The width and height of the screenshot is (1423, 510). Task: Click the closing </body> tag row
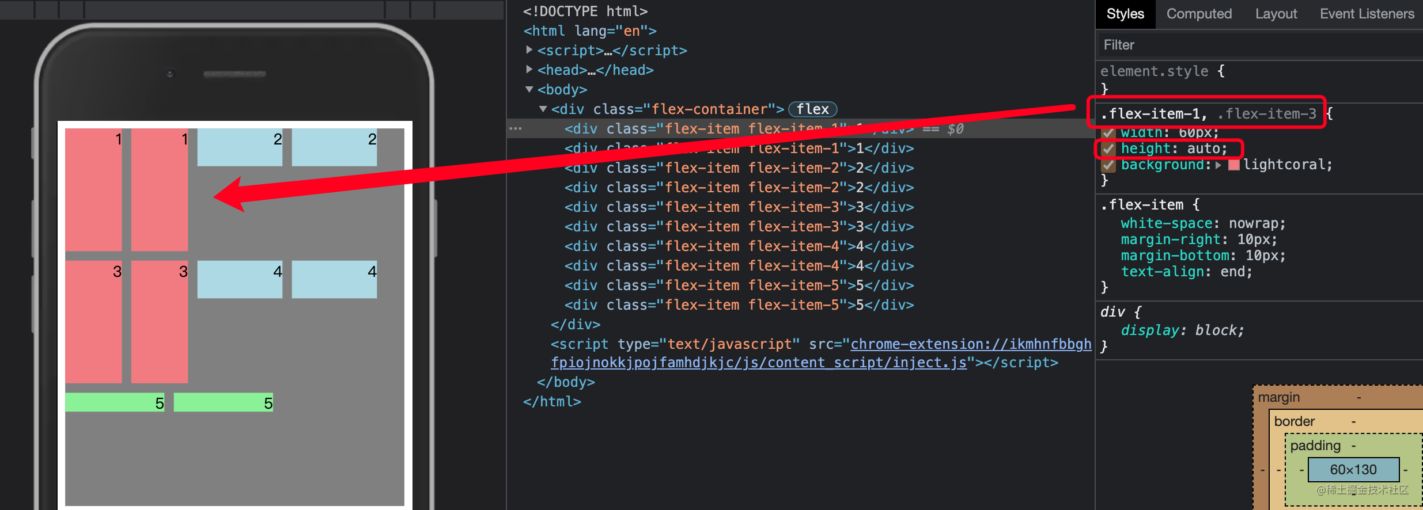(566, 382)
